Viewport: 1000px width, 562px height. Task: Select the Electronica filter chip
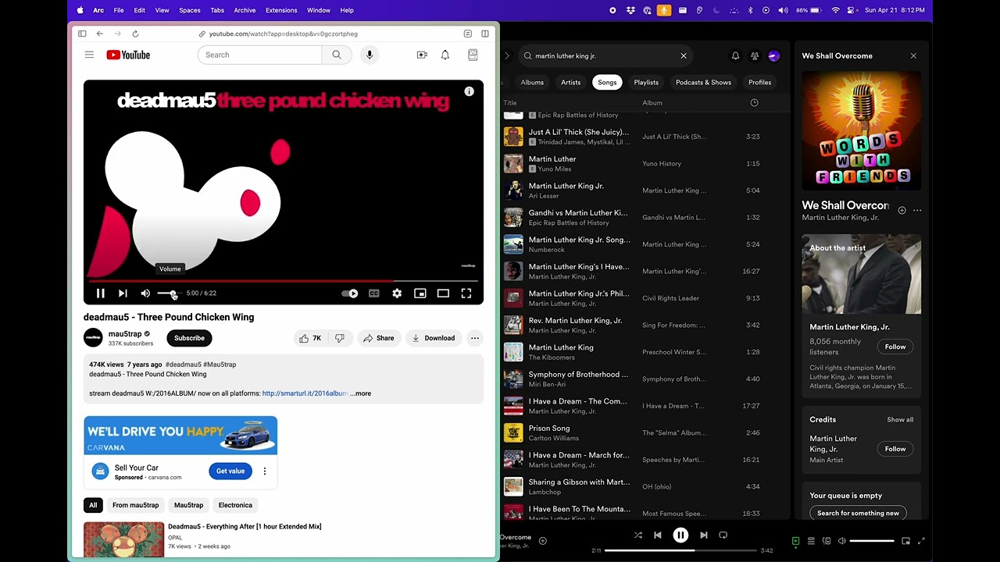pos(235,505)
